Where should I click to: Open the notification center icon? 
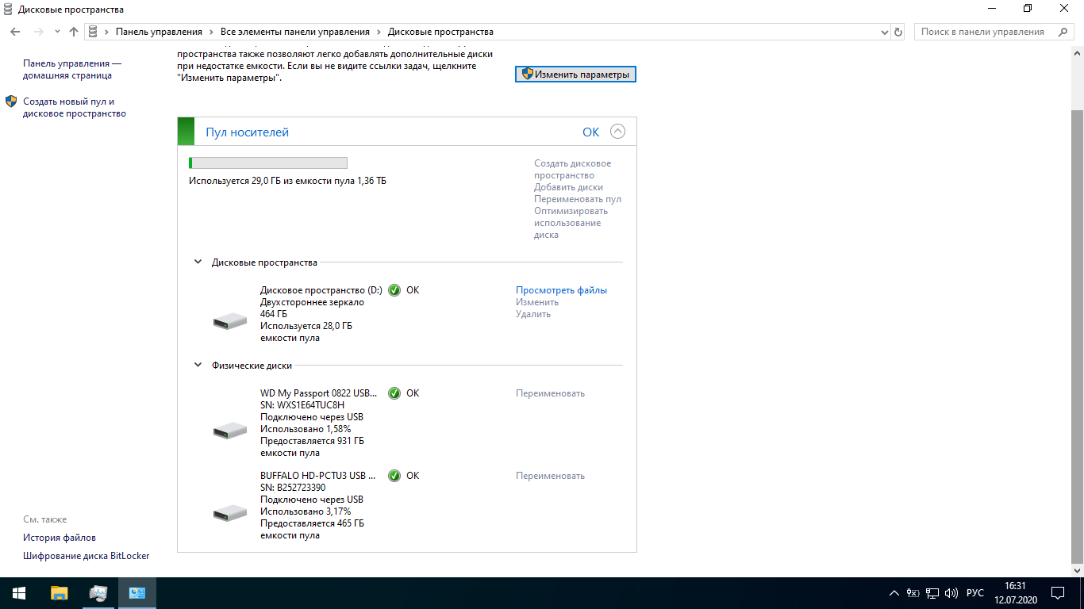[x=1058, y=593]
